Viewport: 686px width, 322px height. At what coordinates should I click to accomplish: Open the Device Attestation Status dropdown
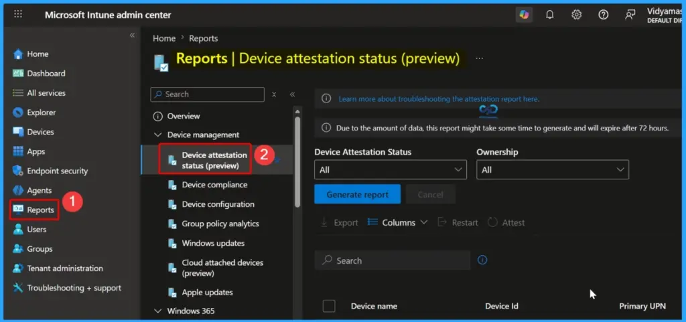[x=391, y=169]
